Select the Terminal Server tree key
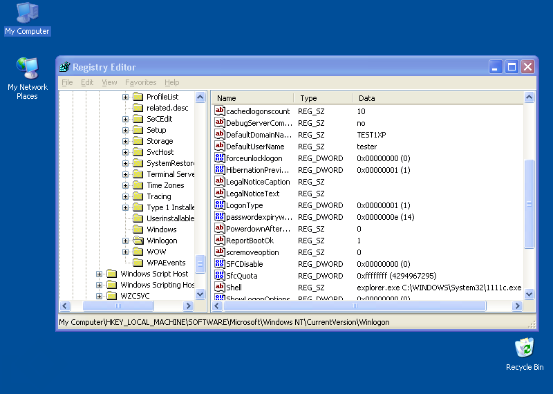553x394 pixels. (x=170, y=174)
